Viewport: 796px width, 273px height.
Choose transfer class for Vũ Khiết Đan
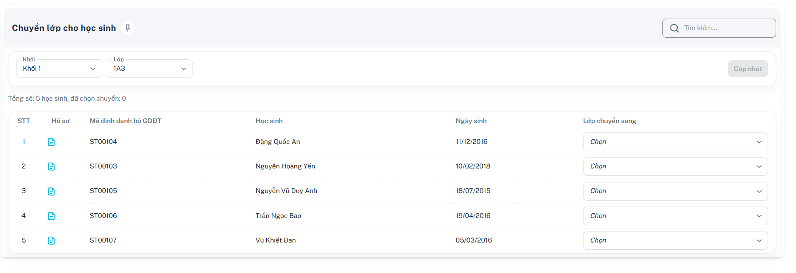[x=675, y=240]
